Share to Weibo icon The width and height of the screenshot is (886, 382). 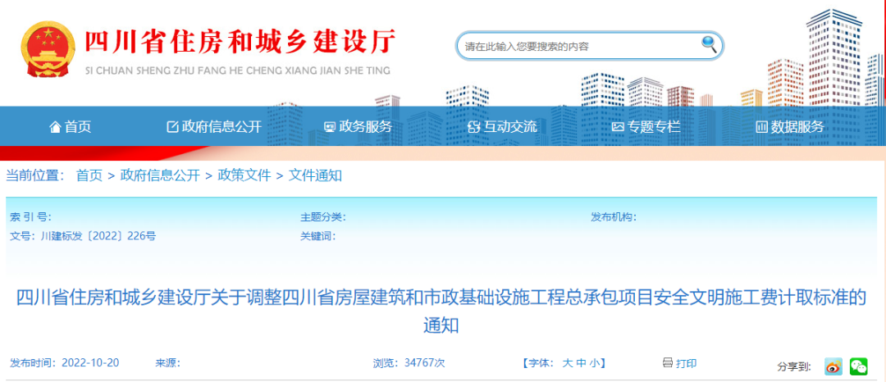(x=833, y=366)
